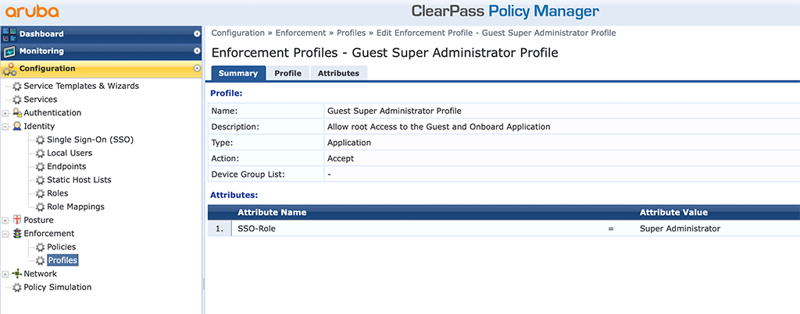Click the Identity user icon
Screen dimensions: 800x314
pyautogui.click(x=17, y=126)
